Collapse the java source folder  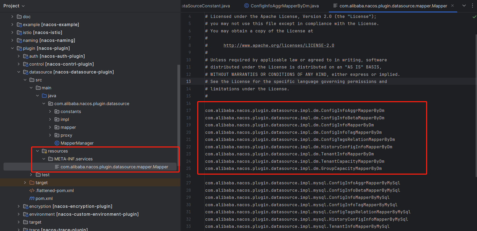(x=37, y=96)
